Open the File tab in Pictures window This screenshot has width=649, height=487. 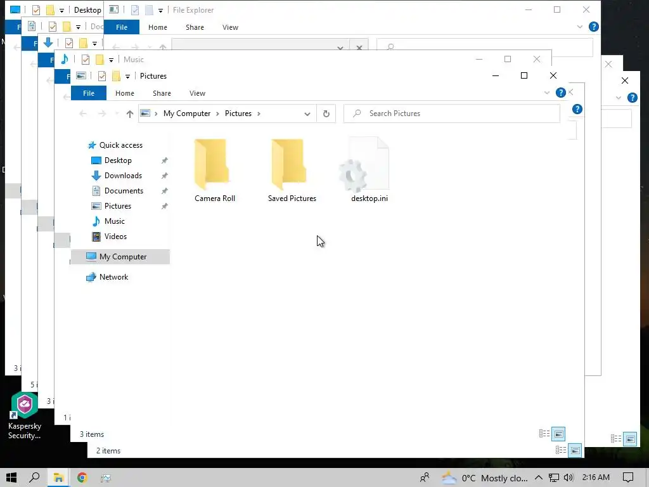89,93
